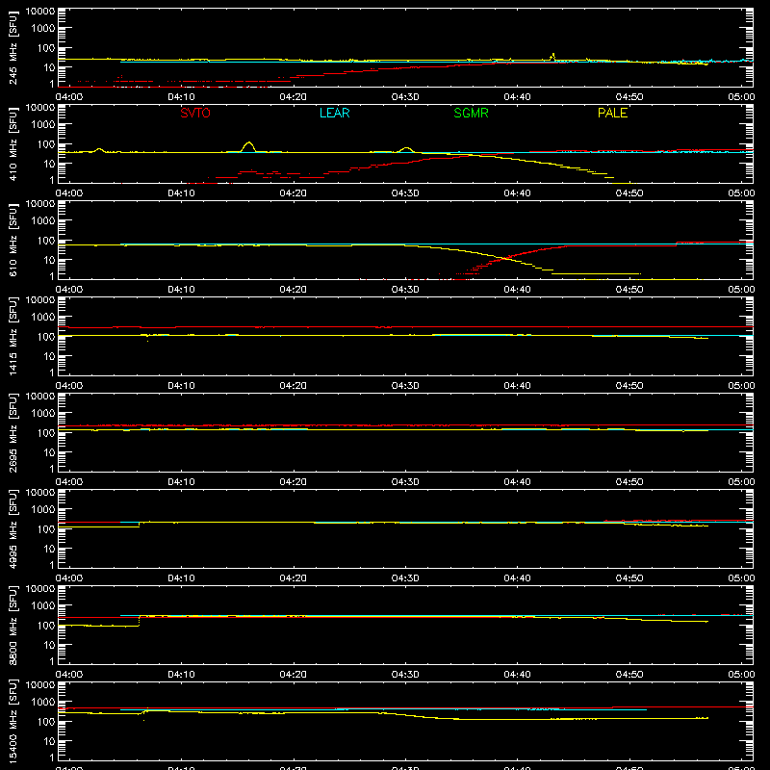This screenshot has width=770, height=770.
Task: Select the 2695 MHz [SFU] axis title
Action: (13, 432)
